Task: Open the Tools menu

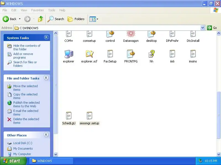Action: tap(52, 10)
